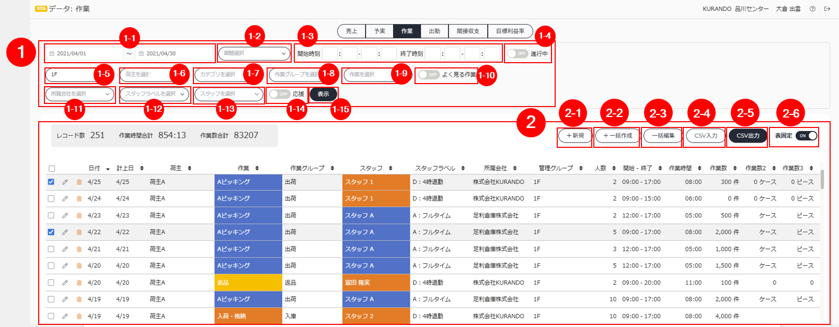Image resolution: width=839 pixels, height=327 pixels.
Task: Click the CSV出力 button
Action: click(x=748, y=136)
